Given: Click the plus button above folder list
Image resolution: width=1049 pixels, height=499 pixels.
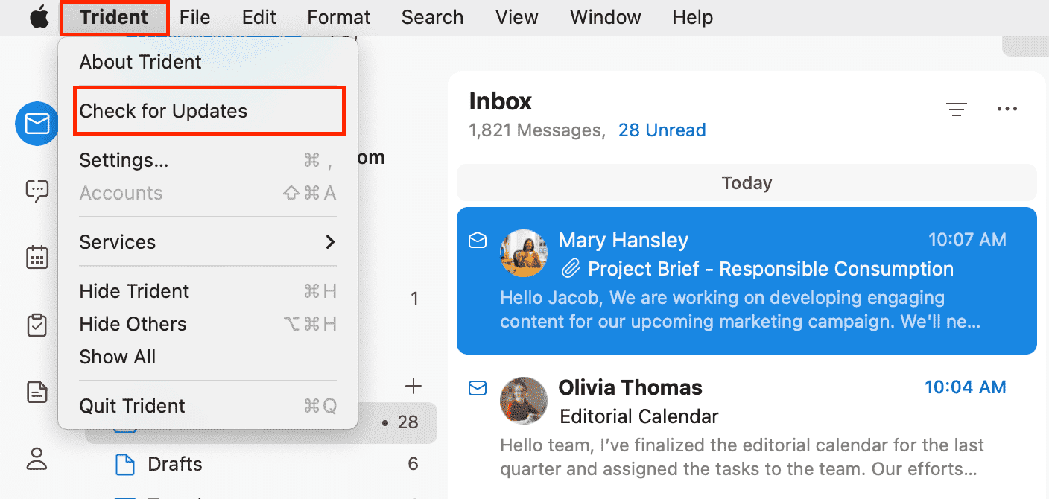Looking at the screenshot, I should [413, 385].
